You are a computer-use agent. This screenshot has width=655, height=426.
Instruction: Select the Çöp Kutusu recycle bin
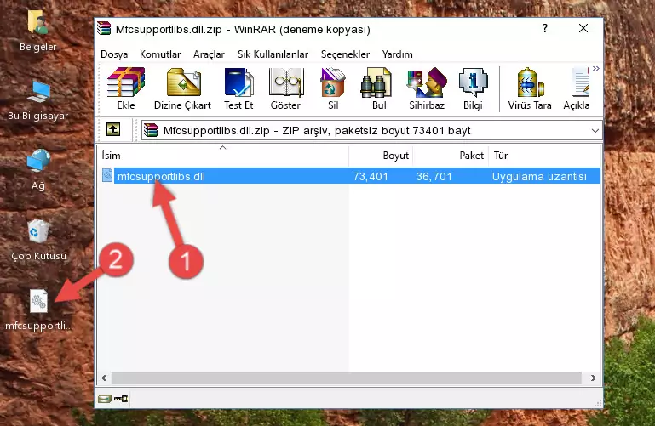pyautogui.click(x=38, y=240)
